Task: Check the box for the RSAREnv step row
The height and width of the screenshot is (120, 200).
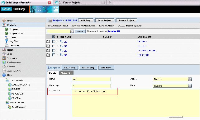Action: (x=54, y=41)
